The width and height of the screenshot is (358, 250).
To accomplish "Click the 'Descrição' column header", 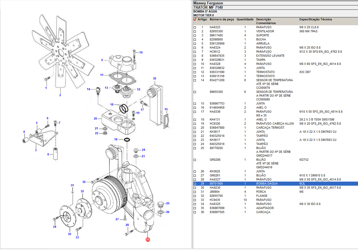I will pyautogui.click(x=263, y=20).
